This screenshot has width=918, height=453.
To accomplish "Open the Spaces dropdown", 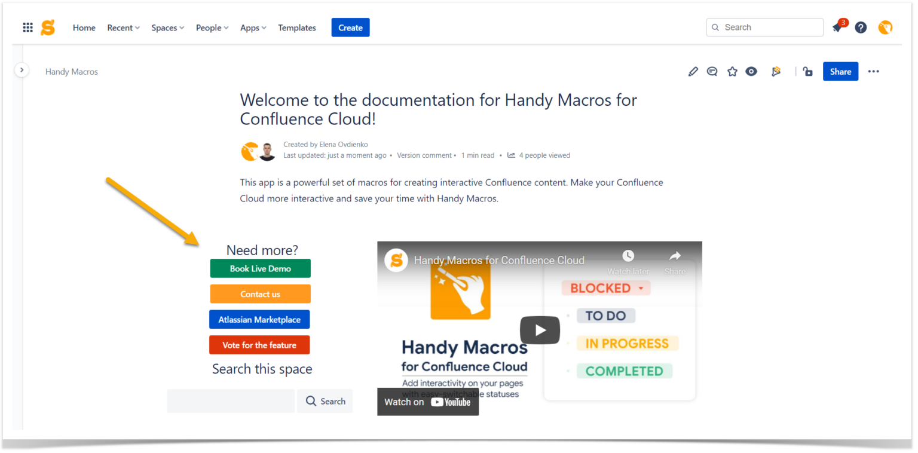I will [167, 27].
